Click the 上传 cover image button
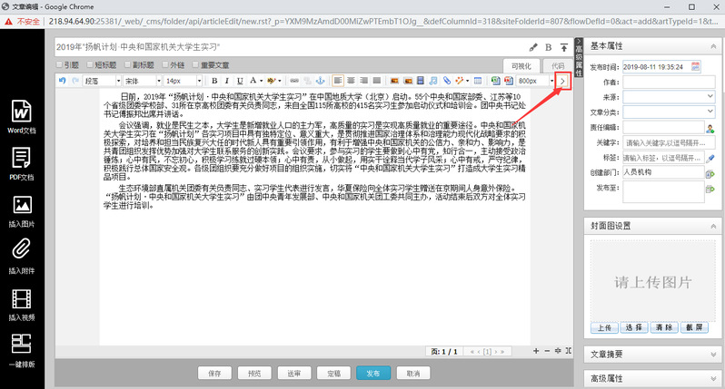 point(604,327)
